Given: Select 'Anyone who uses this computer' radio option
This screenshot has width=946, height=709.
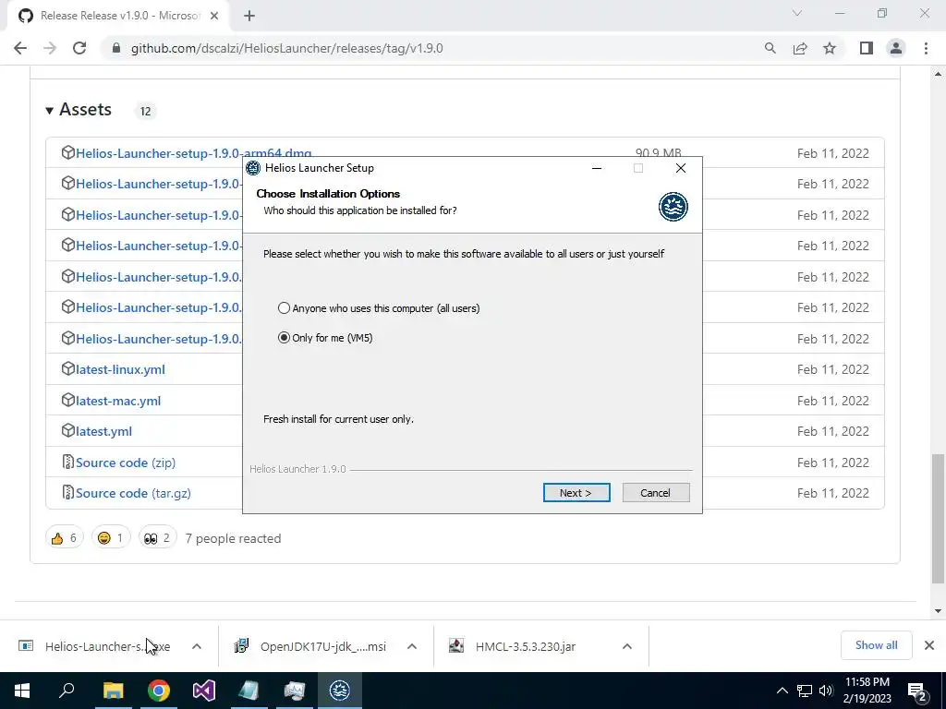Looking at the screenshot, I should pos(284,308).
